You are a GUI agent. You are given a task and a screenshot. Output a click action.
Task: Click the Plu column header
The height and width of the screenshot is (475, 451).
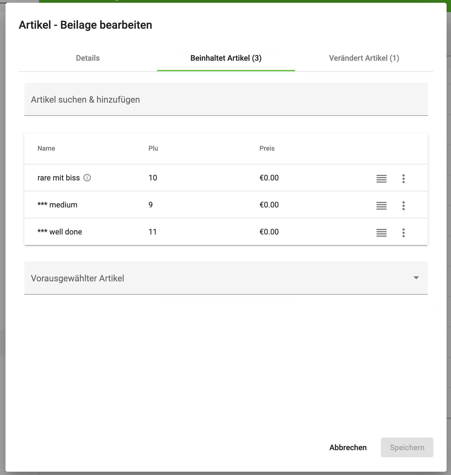coord(153,148)
